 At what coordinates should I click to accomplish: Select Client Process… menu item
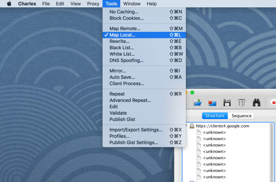[144, 83]
